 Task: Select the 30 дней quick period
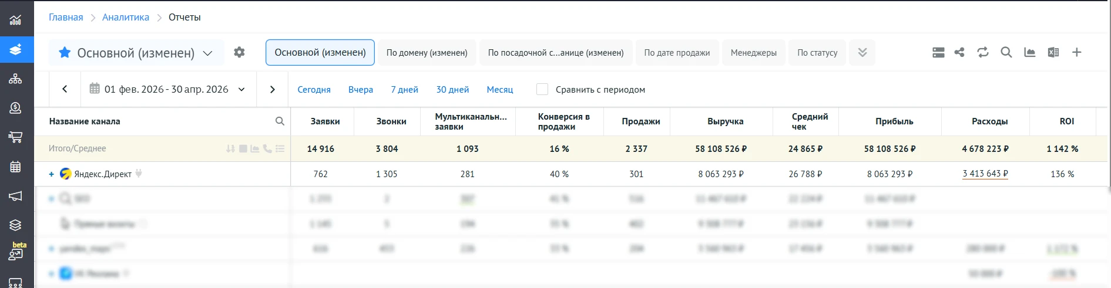pos(453,89)
